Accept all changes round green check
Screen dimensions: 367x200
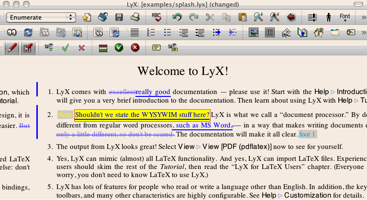(119, 48)
